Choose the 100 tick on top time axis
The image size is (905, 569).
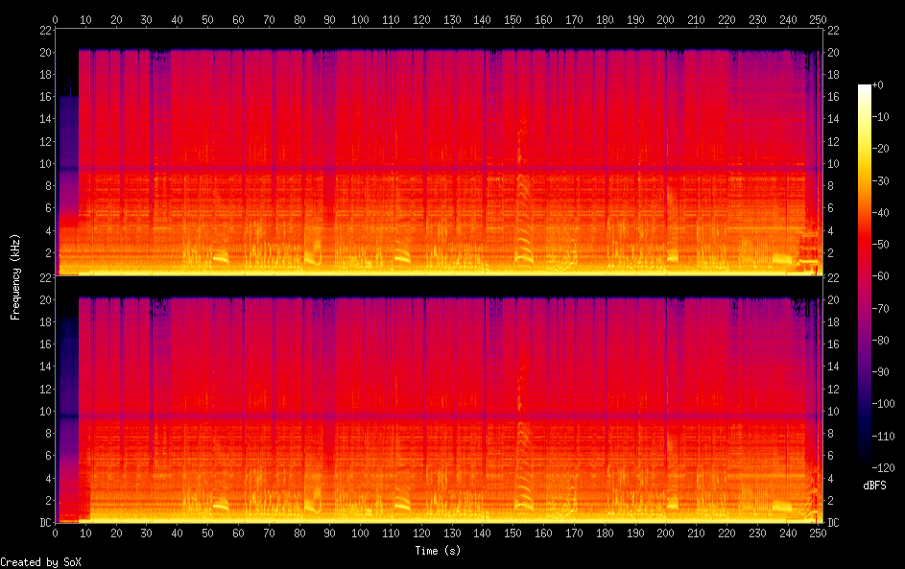[361, 19]
